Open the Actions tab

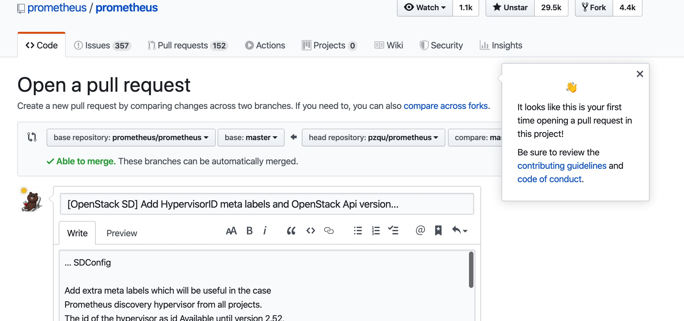point(265,46)
